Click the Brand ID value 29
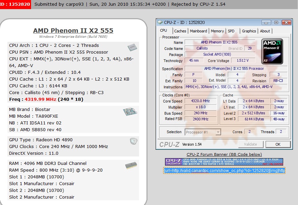298x205 pixels. pos(250,48)
